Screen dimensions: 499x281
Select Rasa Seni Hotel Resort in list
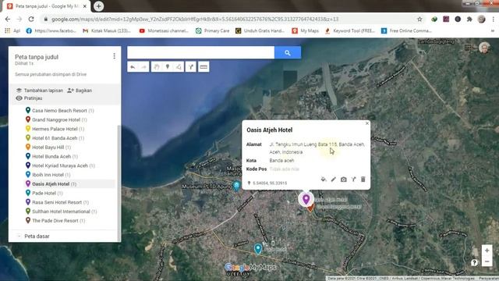point(57,202)
